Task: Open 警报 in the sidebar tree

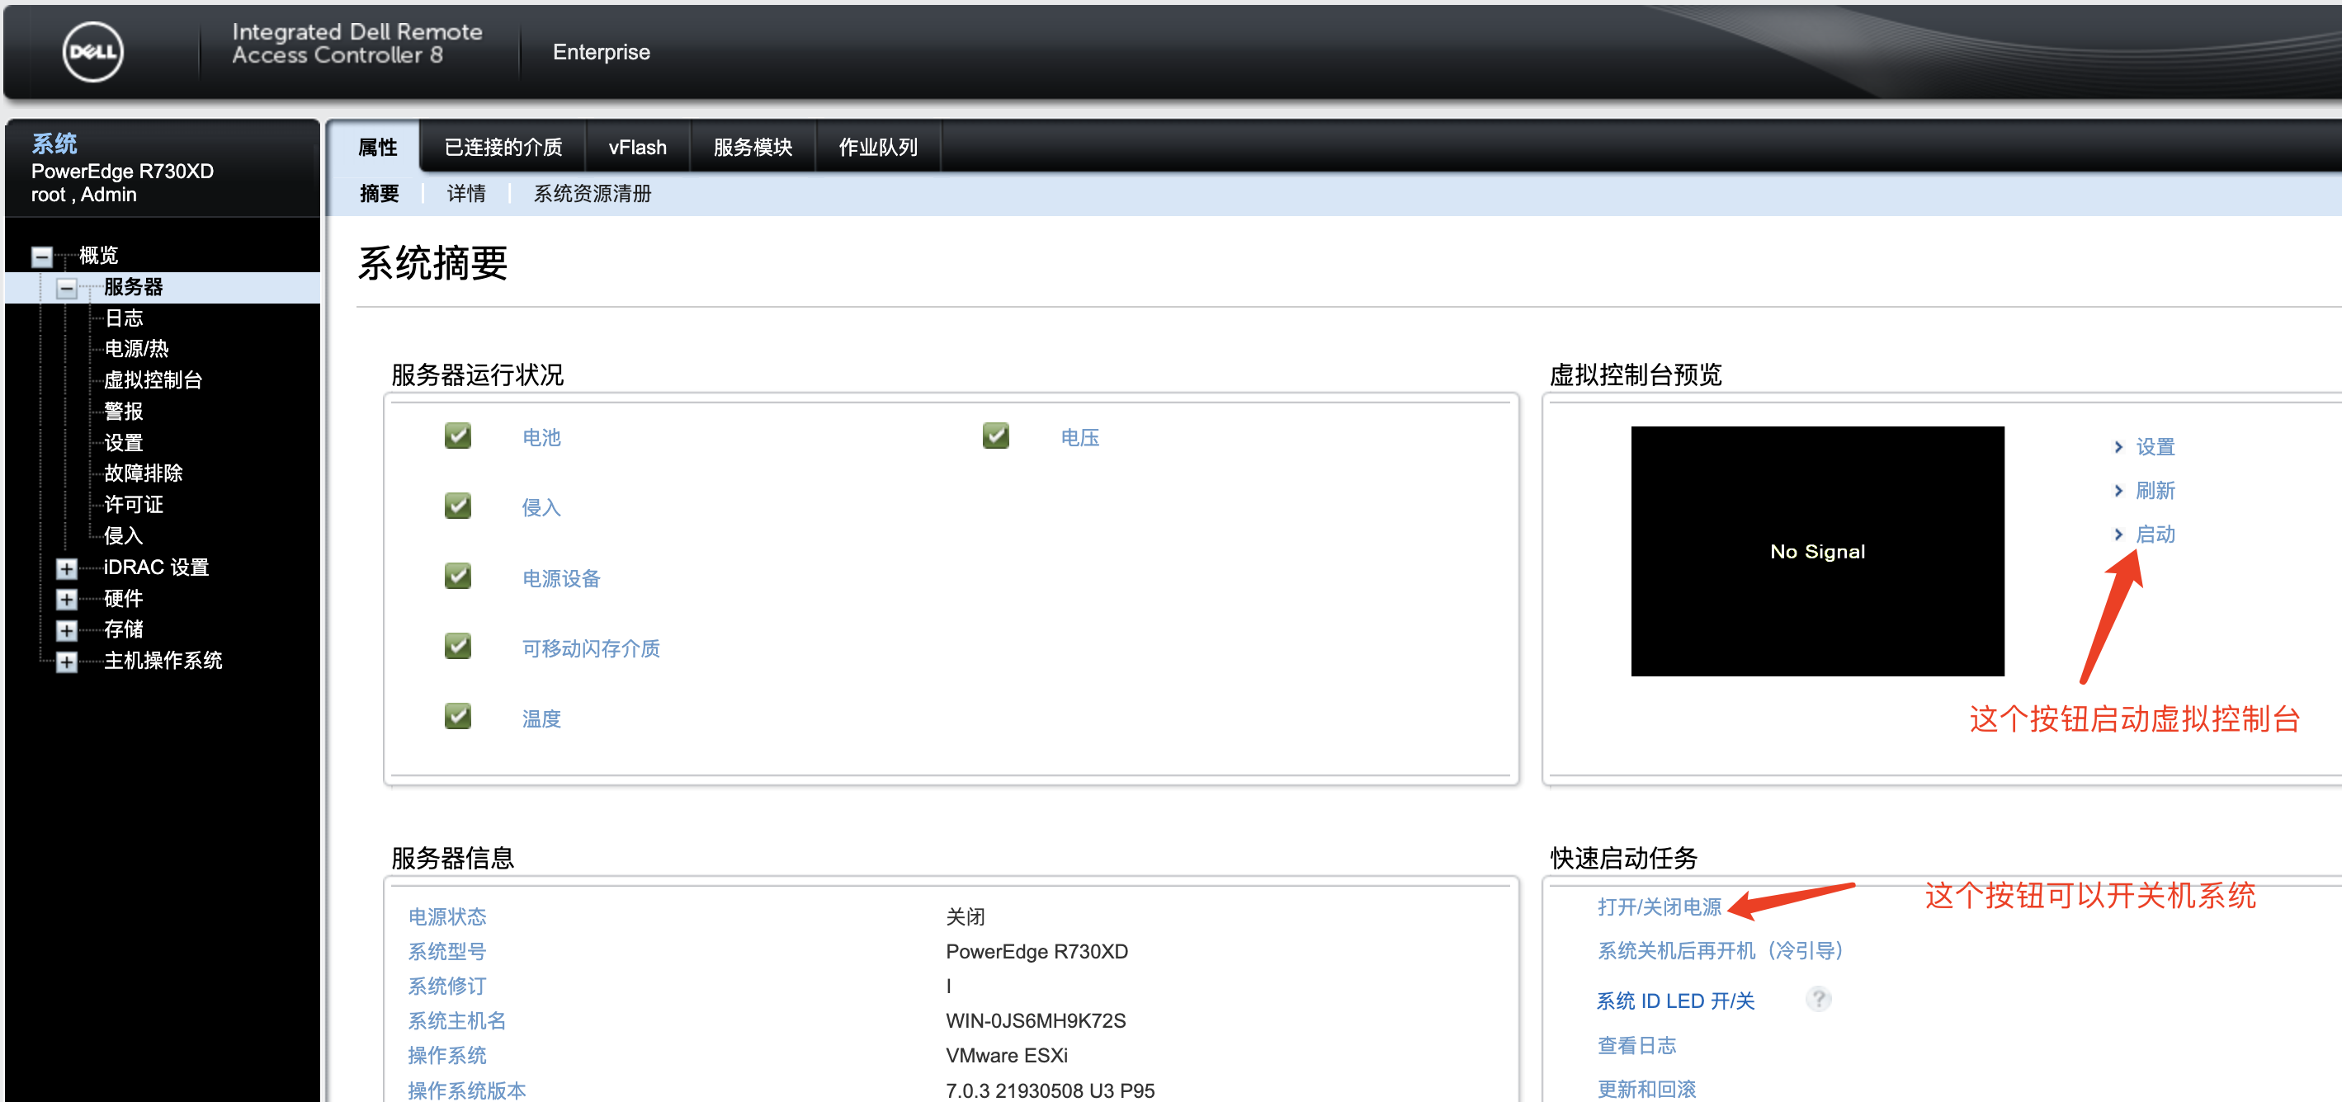Action: point(124,412)
